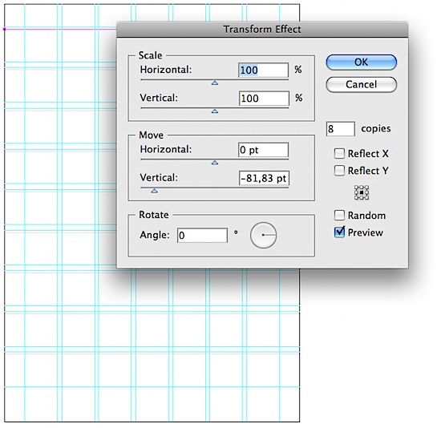Click the Move Vertical value field
Viewport: 441px width, 428px height.
pyautogui.click(x=264, y=178)
